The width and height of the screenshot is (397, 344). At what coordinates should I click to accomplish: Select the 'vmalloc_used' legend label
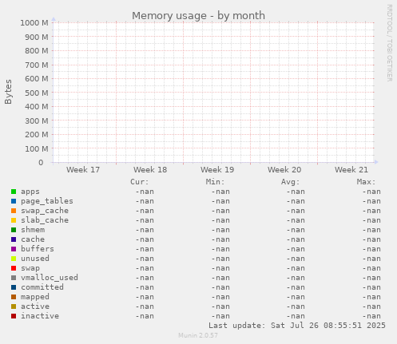(50, 278)
